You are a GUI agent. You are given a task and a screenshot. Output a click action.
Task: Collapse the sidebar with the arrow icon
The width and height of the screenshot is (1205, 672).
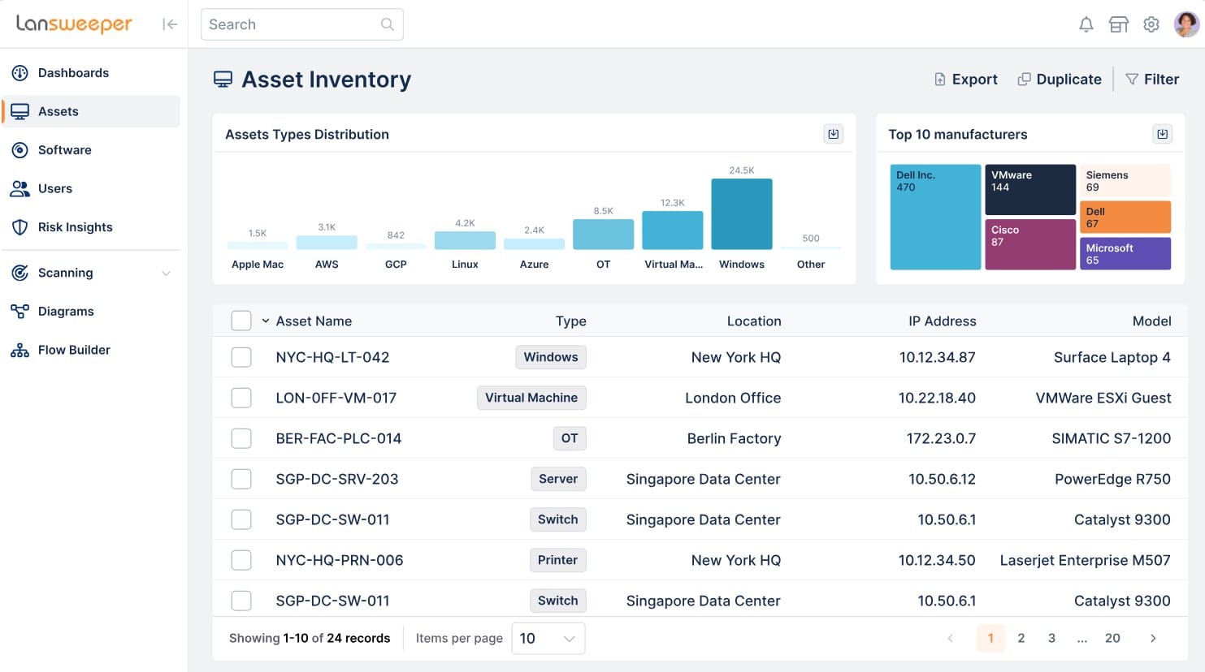(169, 24)
